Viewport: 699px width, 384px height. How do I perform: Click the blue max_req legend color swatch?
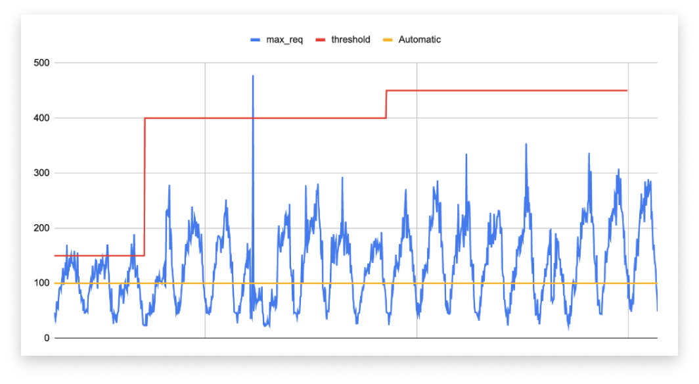(256, 39)
